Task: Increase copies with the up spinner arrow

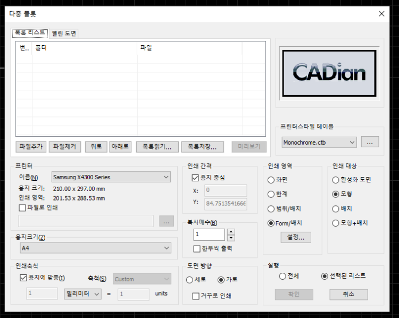Action: click(x=231, y=232)
